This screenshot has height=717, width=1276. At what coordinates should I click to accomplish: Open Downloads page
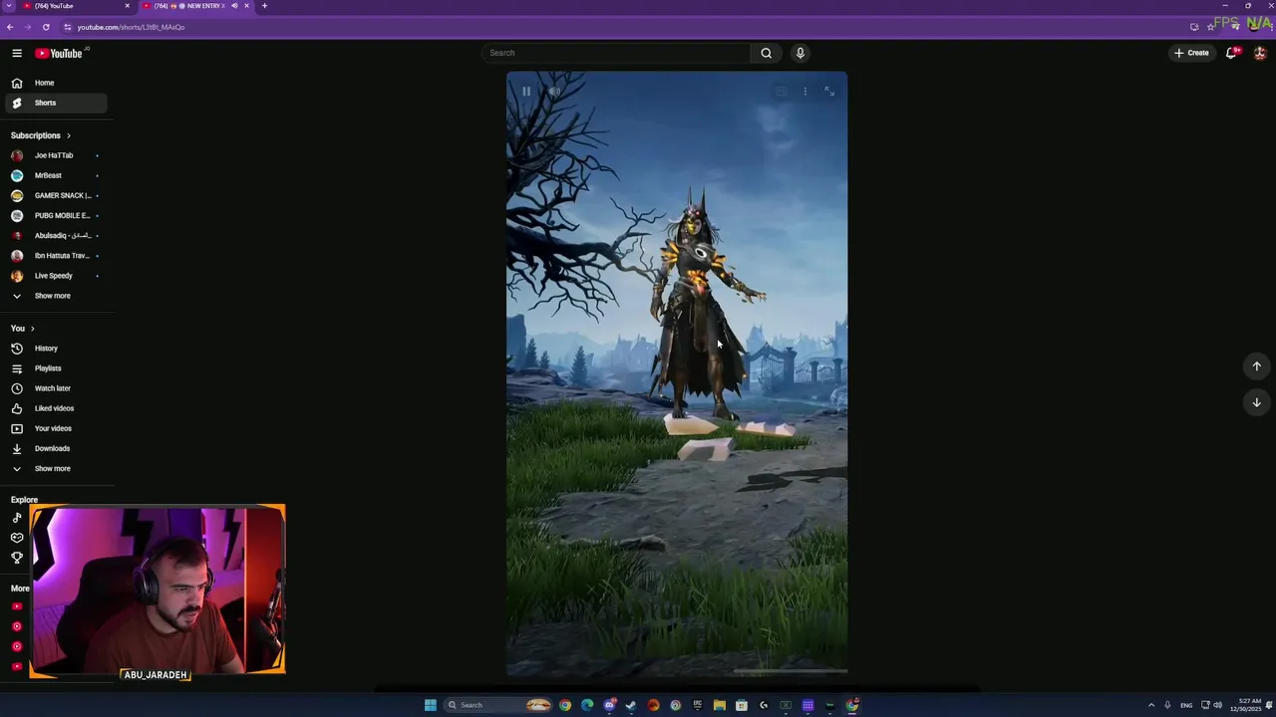[55, 448]
